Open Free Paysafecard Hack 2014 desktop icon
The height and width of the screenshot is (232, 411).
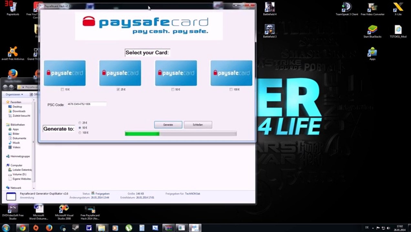[90, 213]
